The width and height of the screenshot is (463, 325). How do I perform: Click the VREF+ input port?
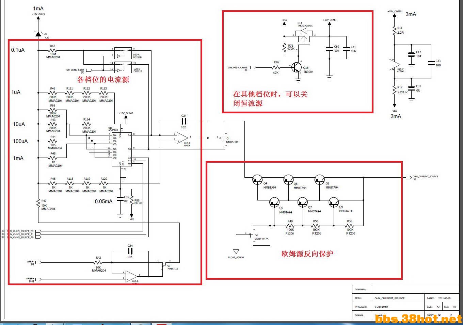(x=38, y=279)
